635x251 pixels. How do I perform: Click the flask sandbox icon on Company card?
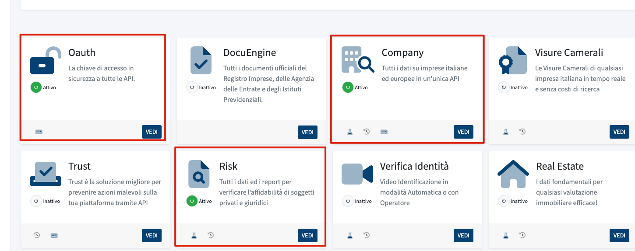350,132
